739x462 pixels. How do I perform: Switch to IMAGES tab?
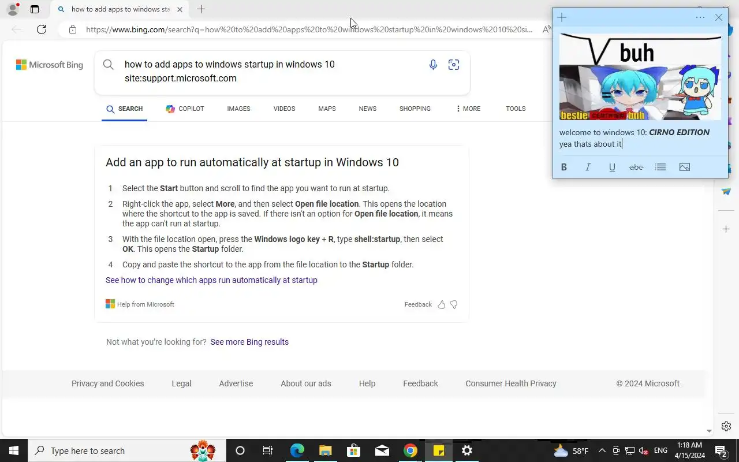pos(238,109)
